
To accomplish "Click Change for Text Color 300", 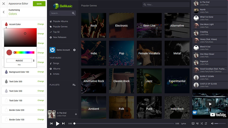I will [41, 81].
